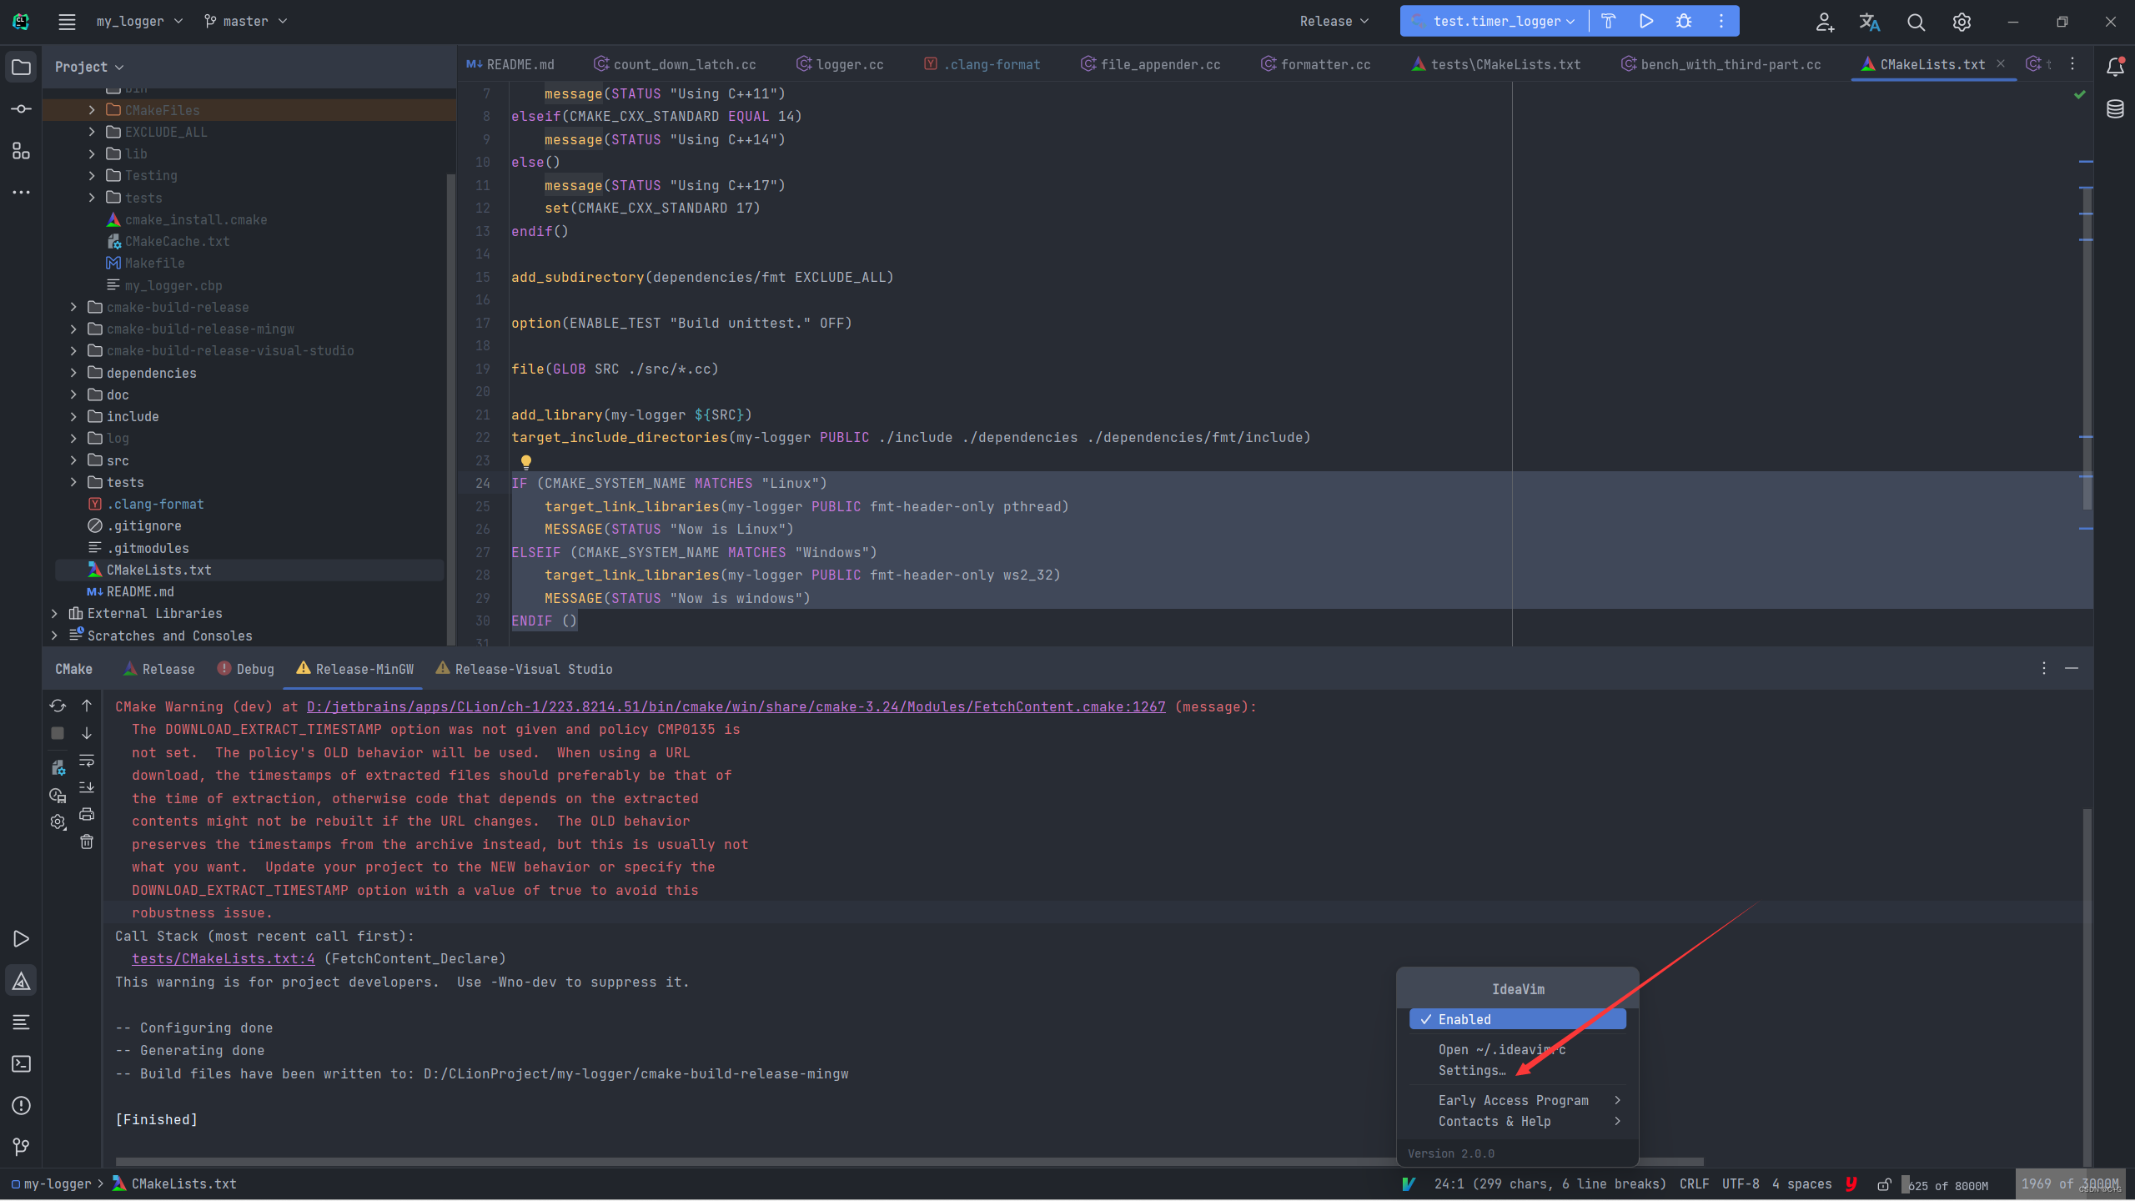Click 4 spaces indent setting

(x=1801, y=1184)
